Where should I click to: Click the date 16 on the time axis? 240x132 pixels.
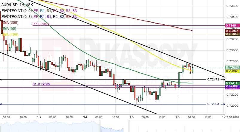coord(178,117)
